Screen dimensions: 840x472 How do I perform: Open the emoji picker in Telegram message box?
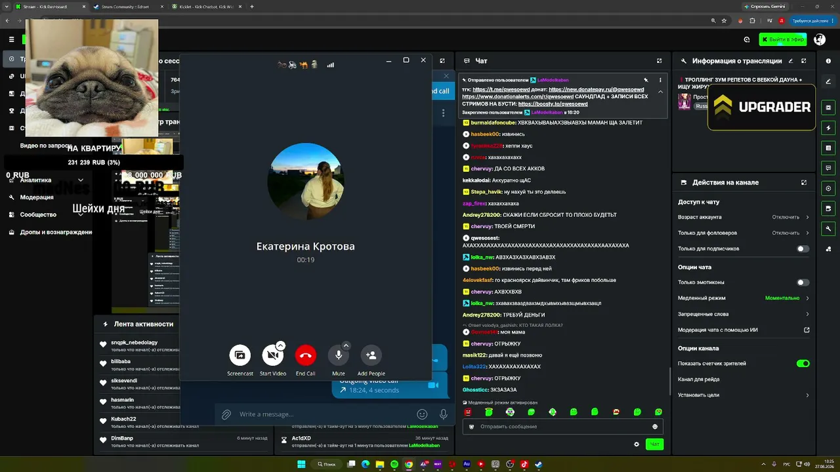click(423, 414)
